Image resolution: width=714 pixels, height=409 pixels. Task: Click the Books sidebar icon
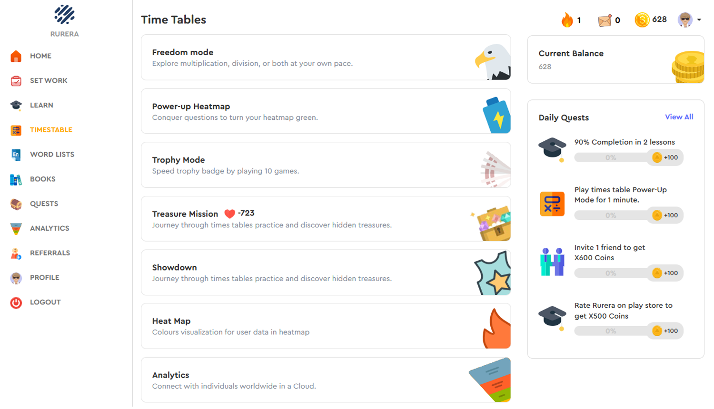16,179
